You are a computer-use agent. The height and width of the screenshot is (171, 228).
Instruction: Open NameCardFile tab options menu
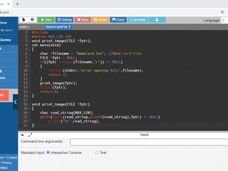pyautogui.click(x=69, y=27)
